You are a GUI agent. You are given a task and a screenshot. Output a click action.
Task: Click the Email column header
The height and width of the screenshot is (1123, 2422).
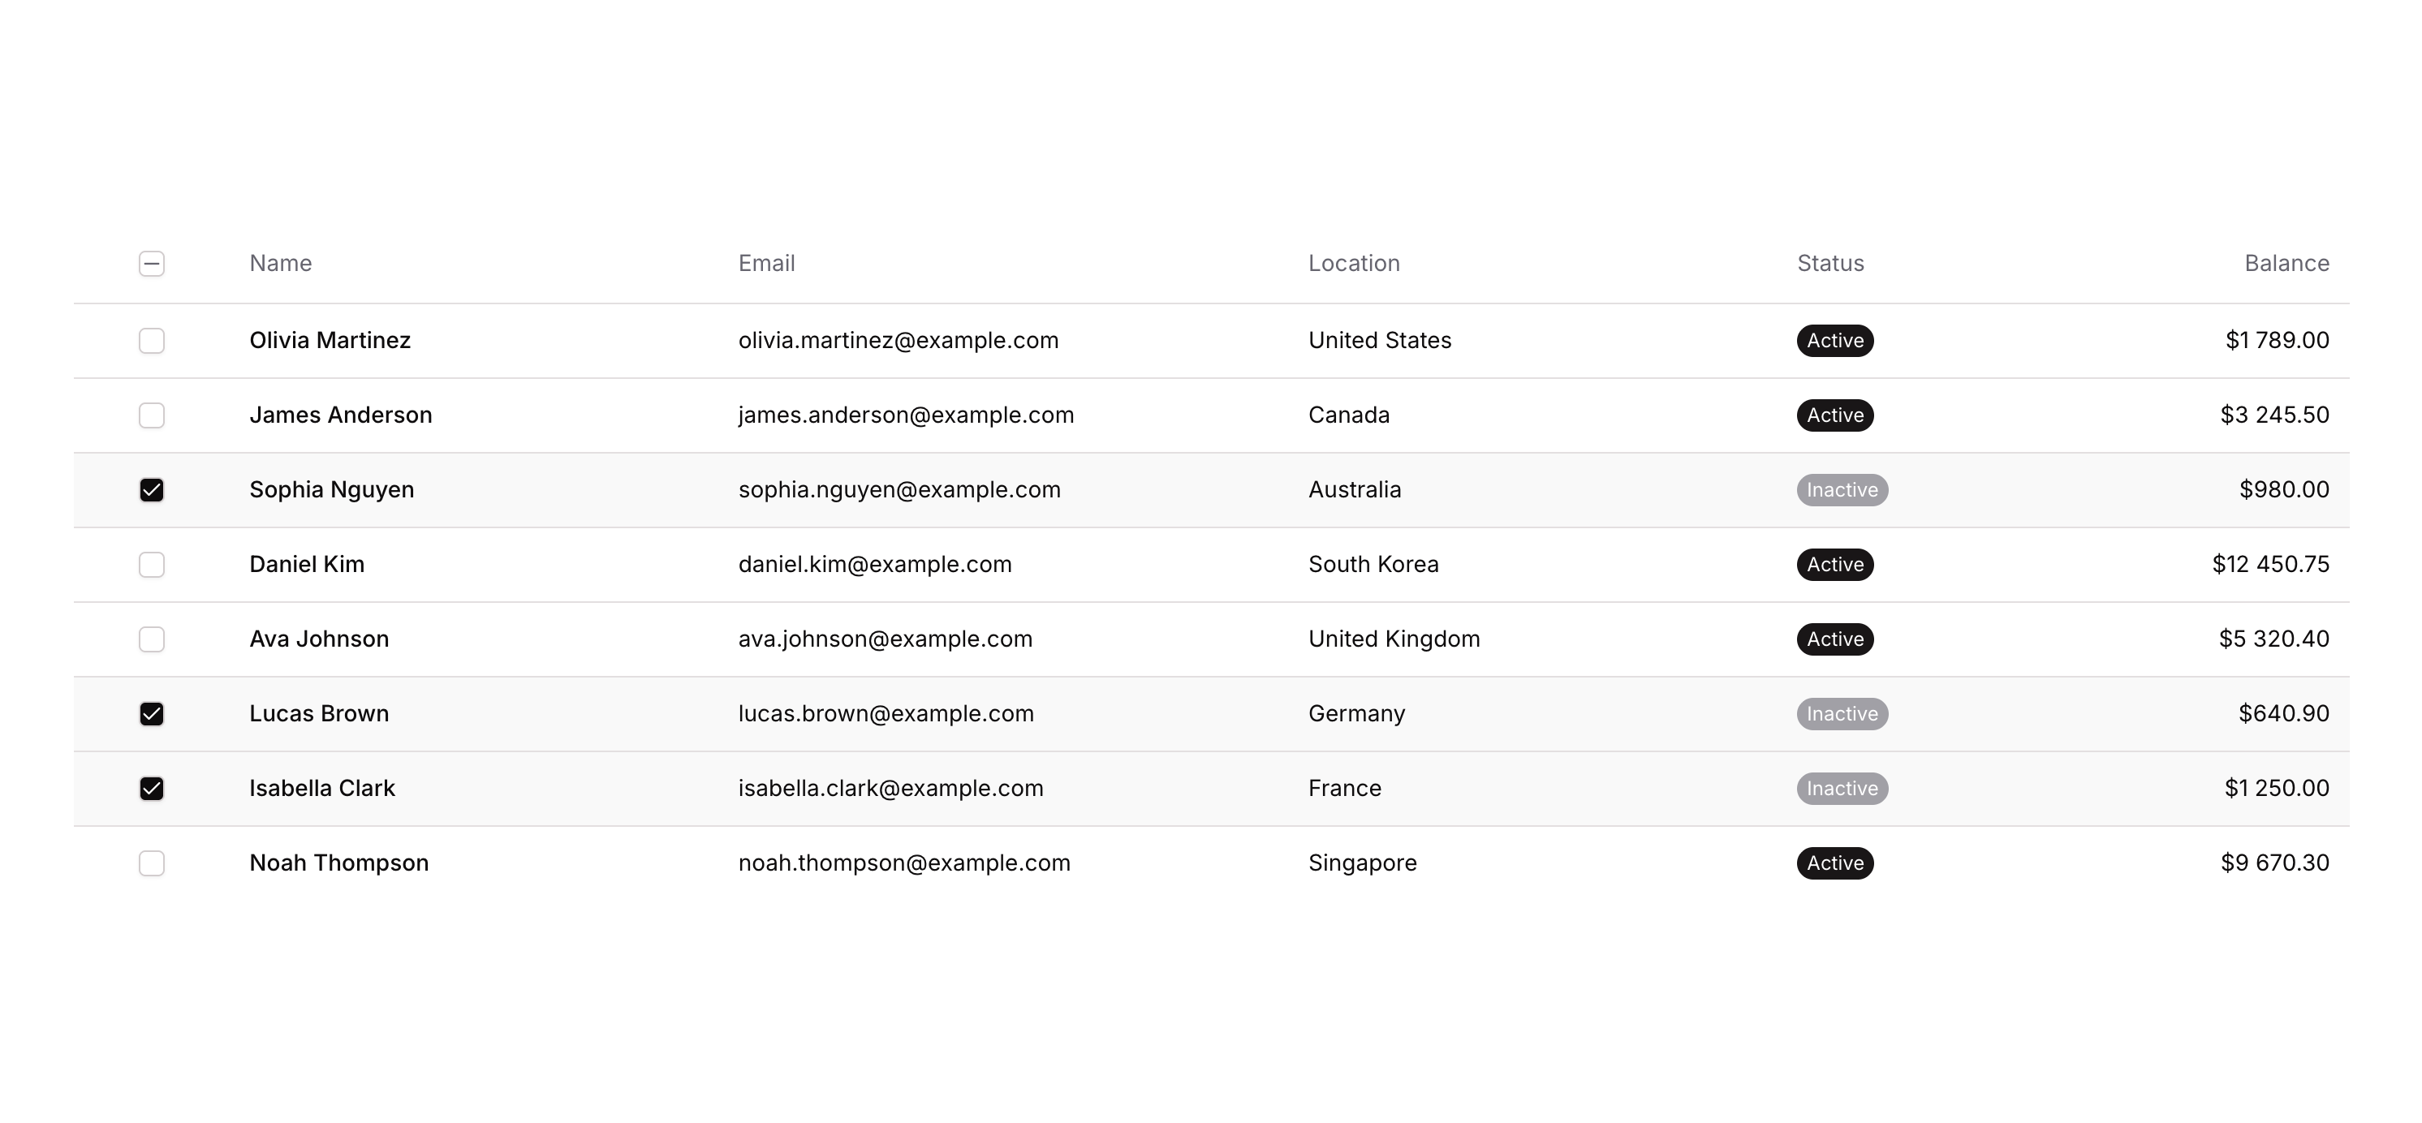click(766, 263)
